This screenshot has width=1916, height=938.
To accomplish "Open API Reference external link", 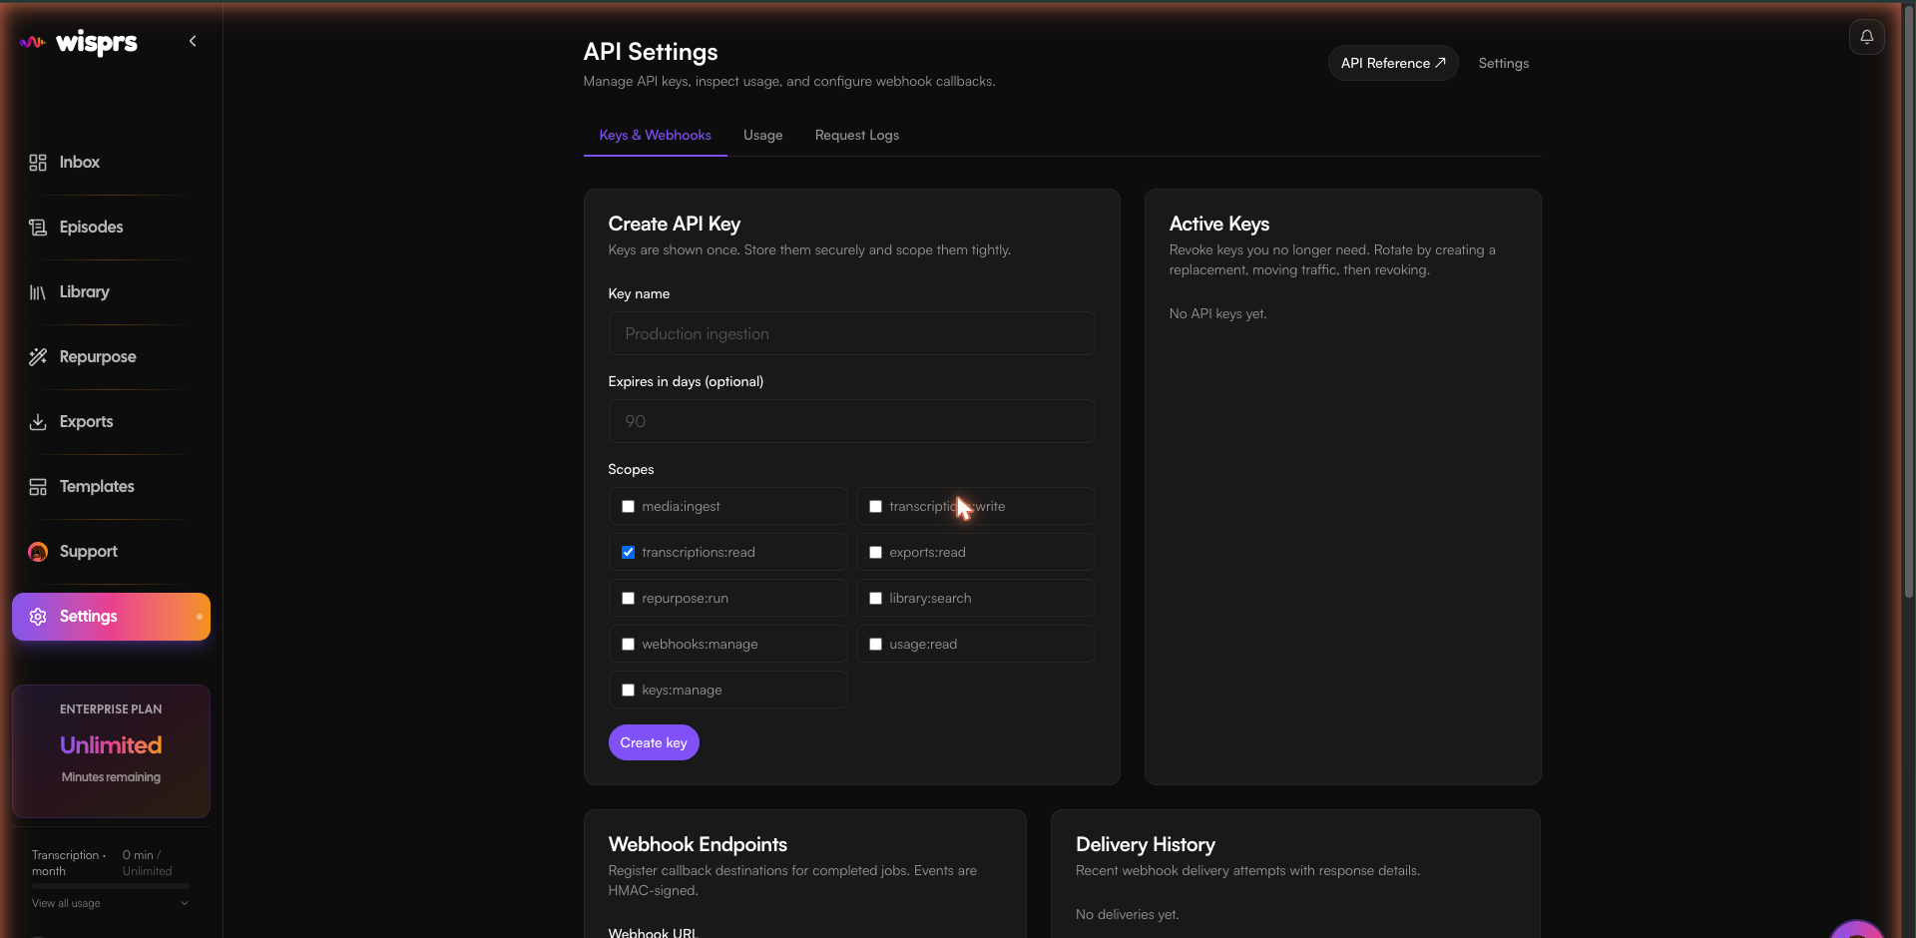I will pyautogui.click(x=1393, y=63).
